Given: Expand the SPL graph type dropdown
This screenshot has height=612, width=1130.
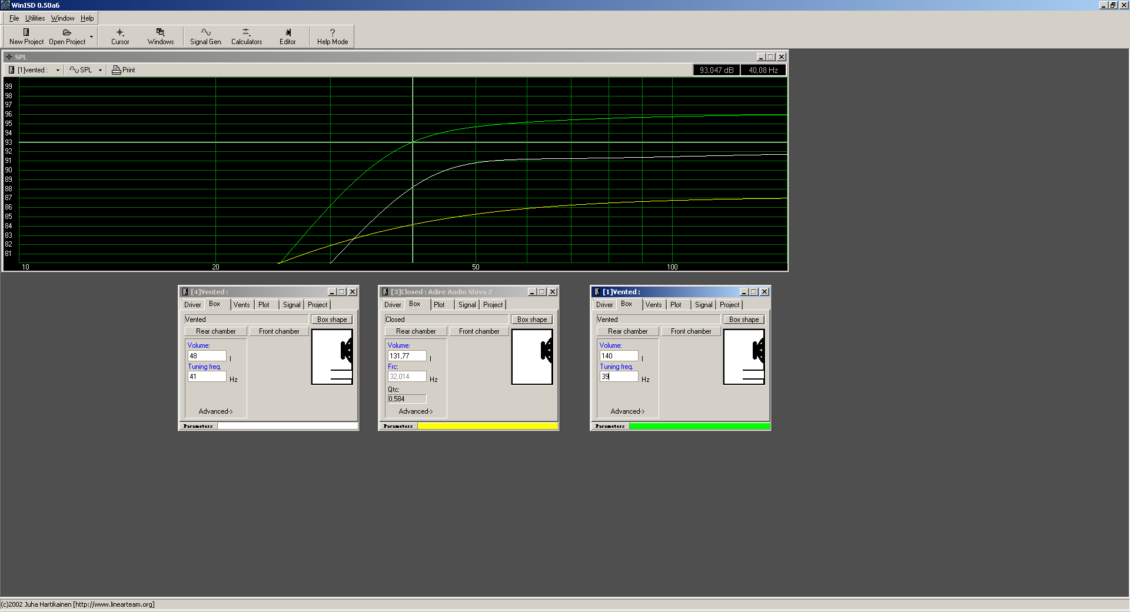Looking at the screenshot, I should click(x=100, y=70).
